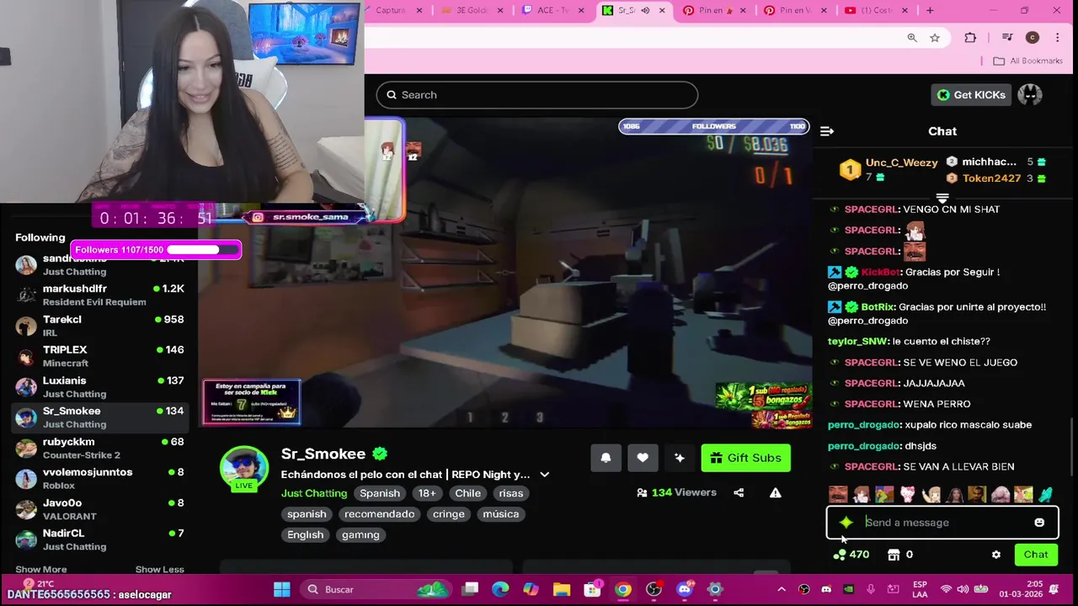Open Luxianis channel in Following list

(x=99, y=387)
